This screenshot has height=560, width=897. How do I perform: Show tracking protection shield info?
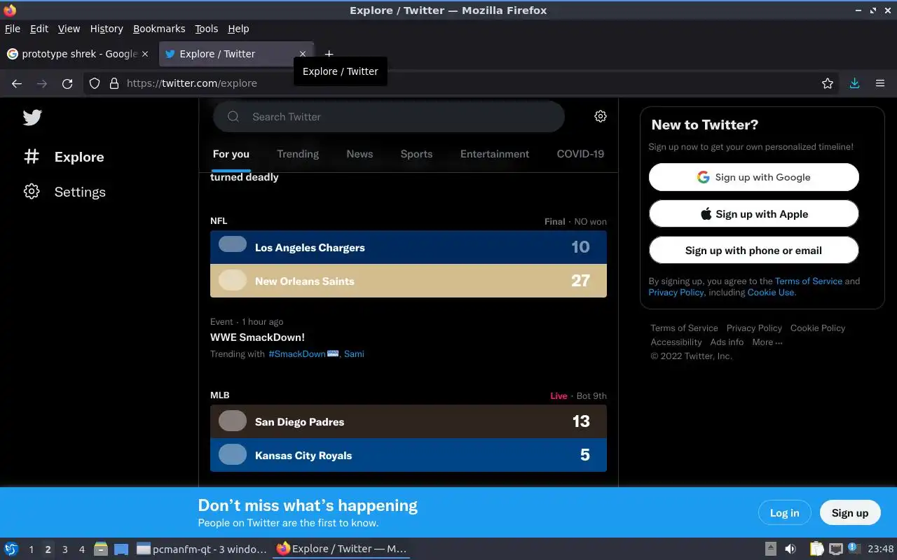95,83
